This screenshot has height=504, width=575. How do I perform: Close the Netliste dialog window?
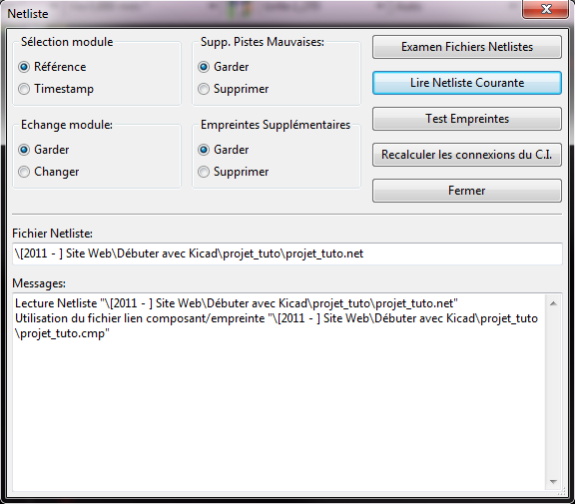click(546, 9)
